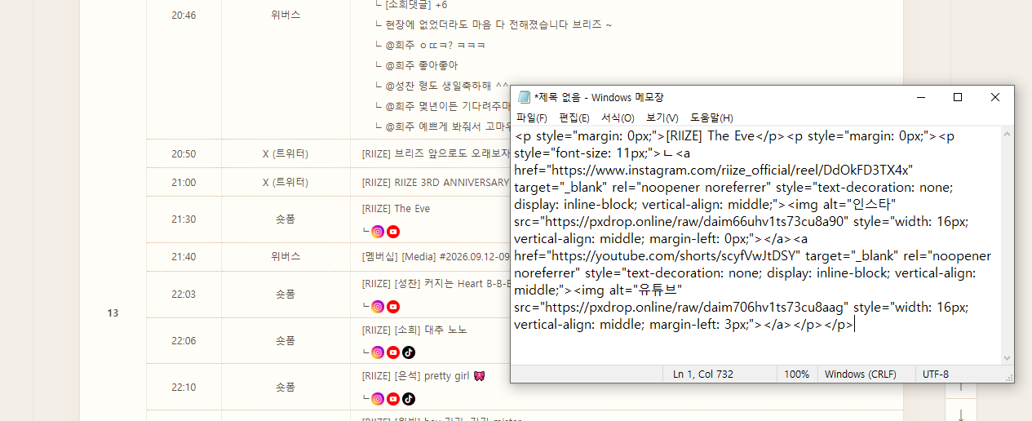1032x421 pixels.
Task: Select the 20:50 time cell
Action: point(184,153)
